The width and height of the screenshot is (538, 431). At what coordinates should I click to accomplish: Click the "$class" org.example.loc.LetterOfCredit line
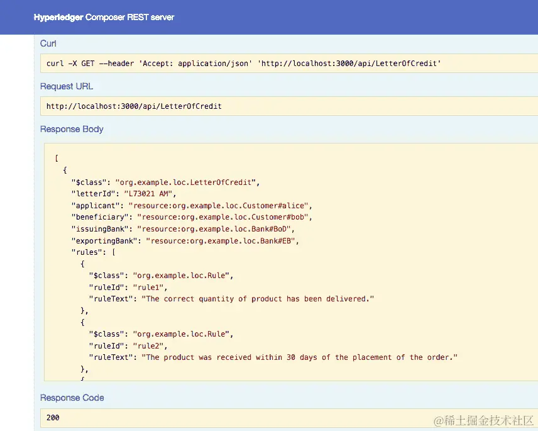[165, 182]
